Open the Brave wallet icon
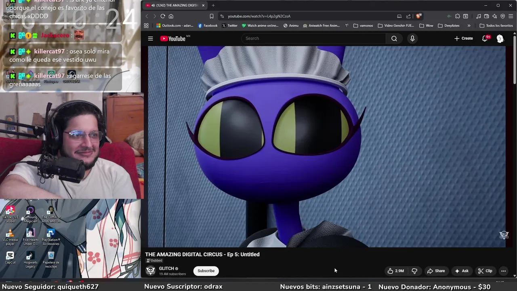 (487, 16)
